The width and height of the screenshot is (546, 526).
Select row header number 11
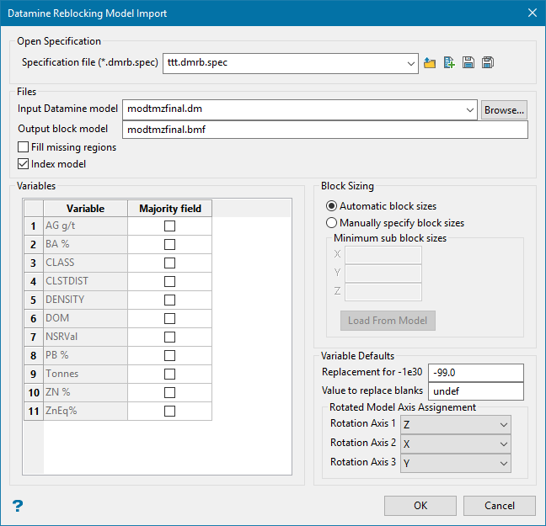coord(34,412)
